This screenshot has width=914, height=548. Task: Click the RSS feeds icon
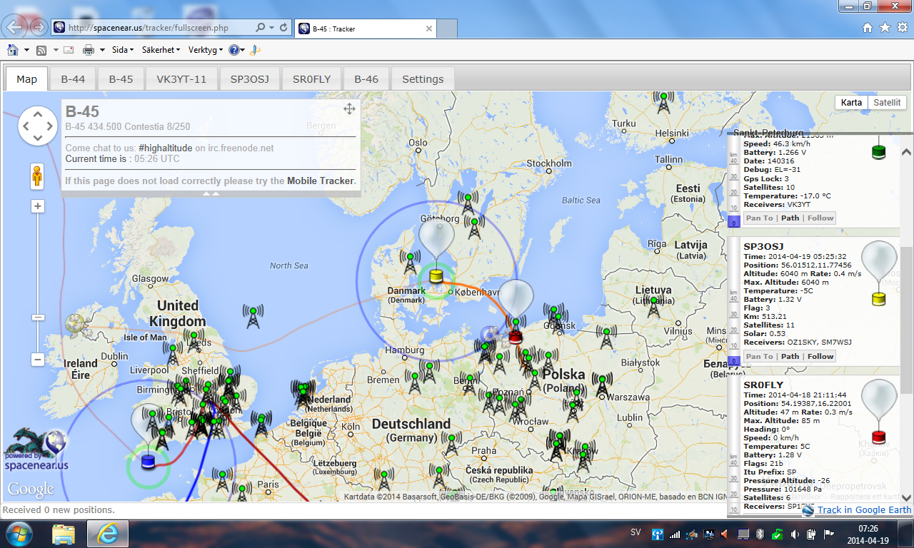(x=41, y=50)
